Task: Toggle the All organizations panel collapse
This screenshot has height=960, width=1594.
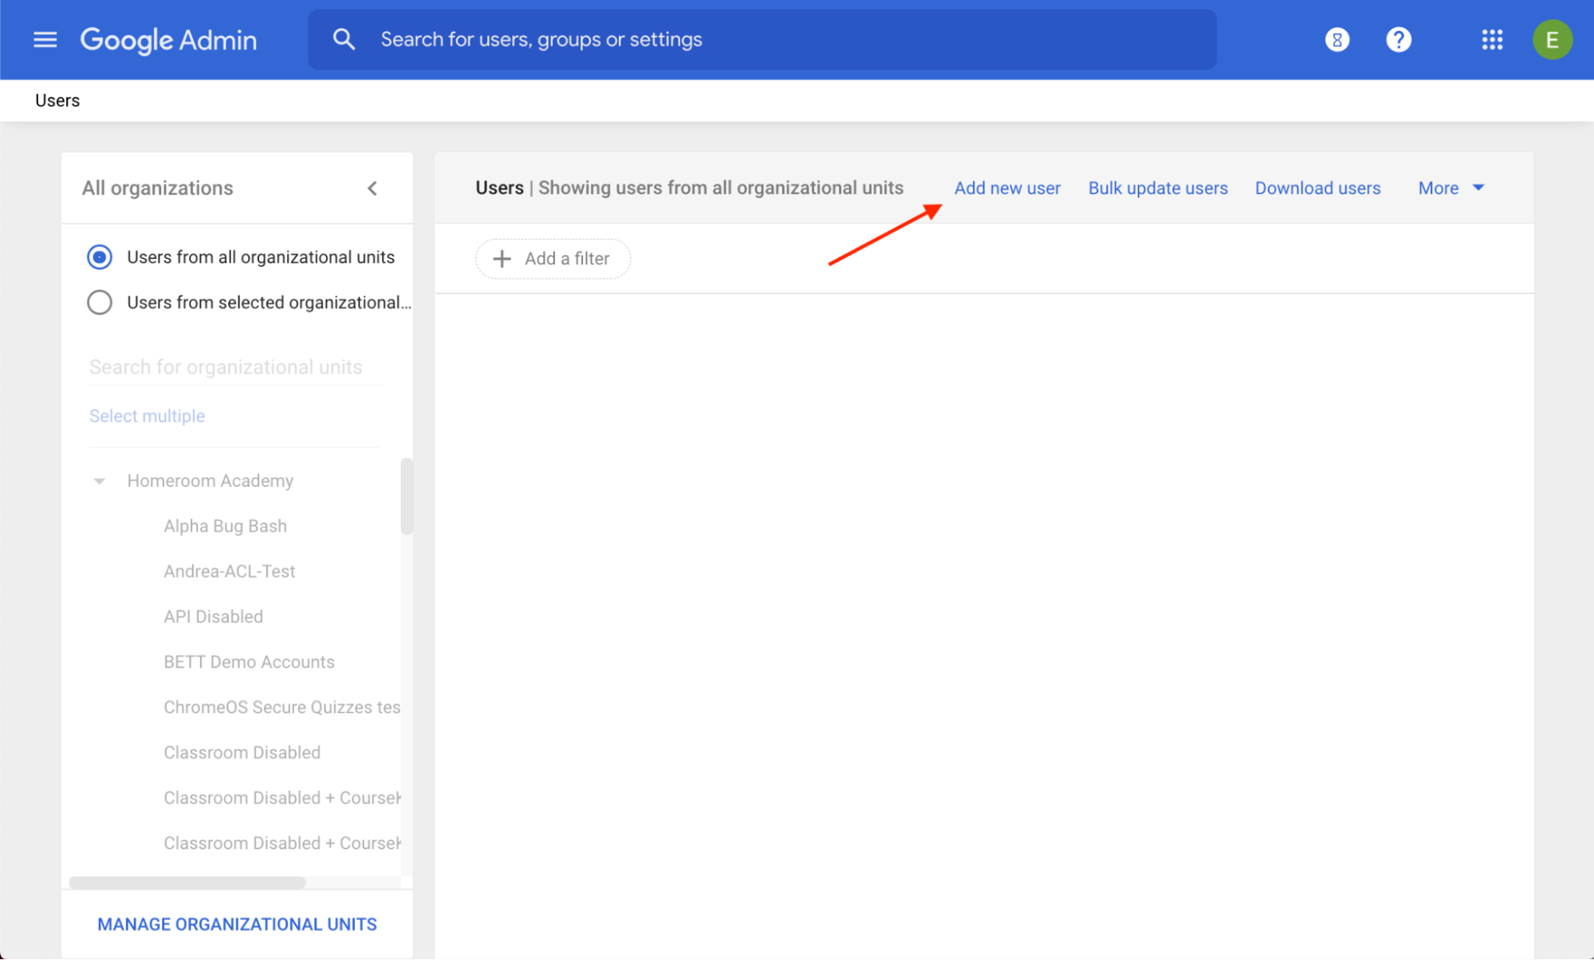Action: click(x=371, y=188)
